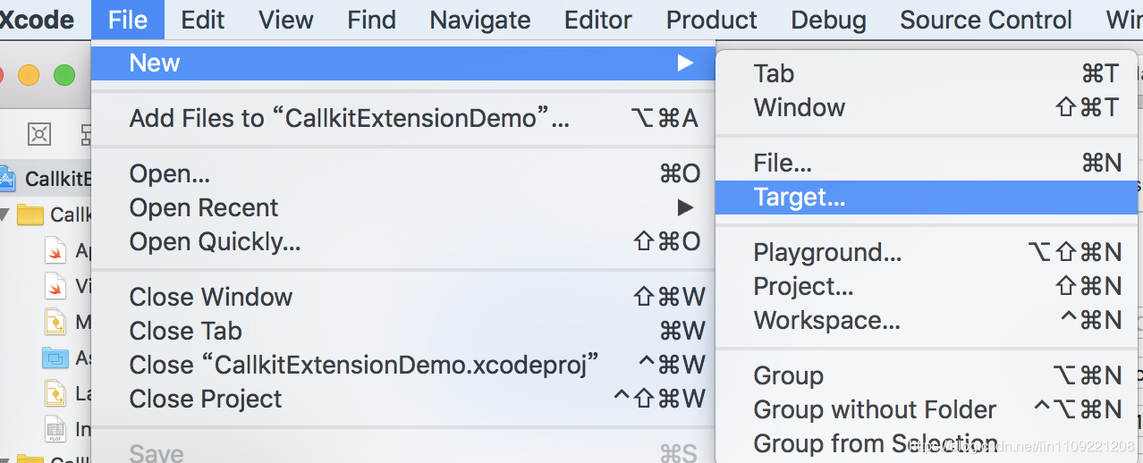Select Group without Folder

[x=927, y=409]
